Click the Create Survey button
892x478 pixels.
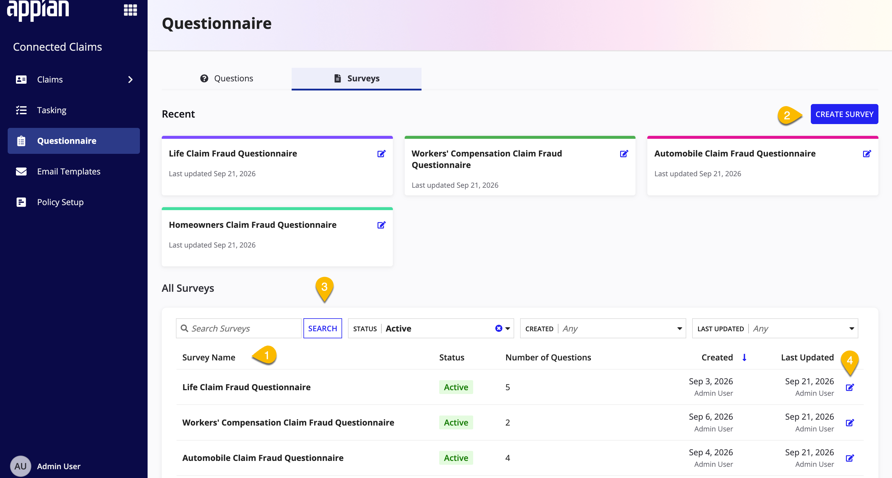coord(844,114)
